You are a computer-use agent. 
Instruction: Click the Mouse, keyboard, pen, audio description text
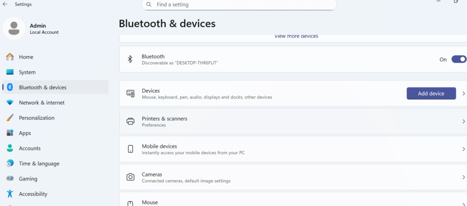coord(207,97)
